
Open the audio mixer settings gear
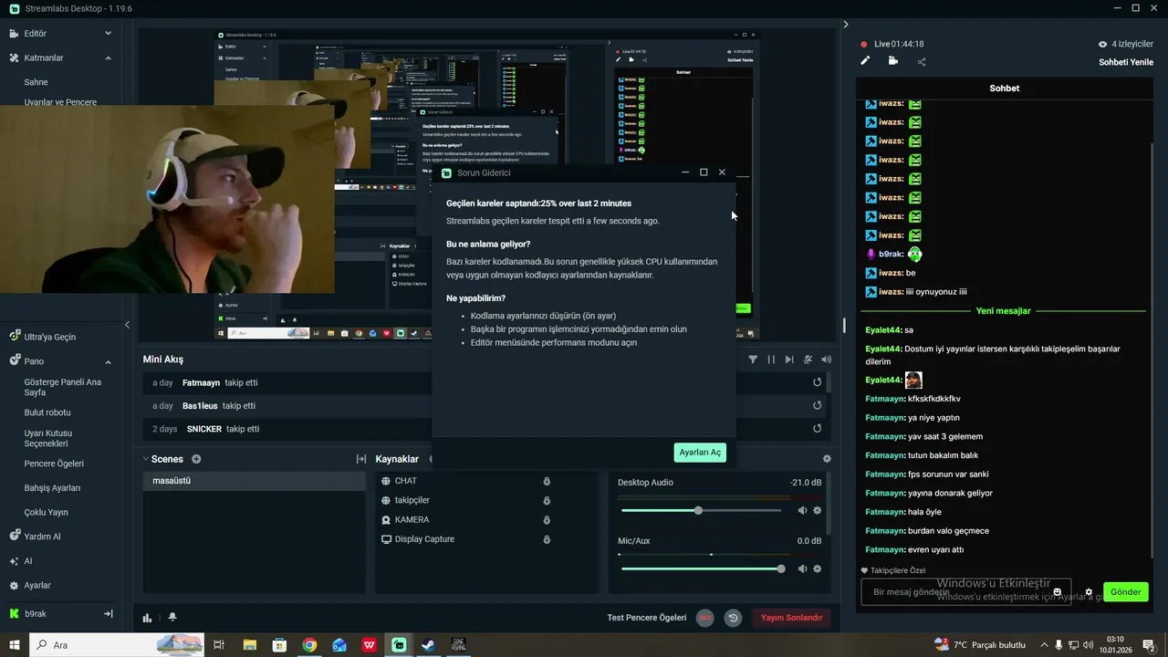[x=827, y=459]
